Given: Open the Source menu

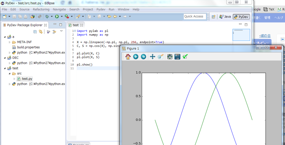Looking at the screenshot, I should coord(24,9).
